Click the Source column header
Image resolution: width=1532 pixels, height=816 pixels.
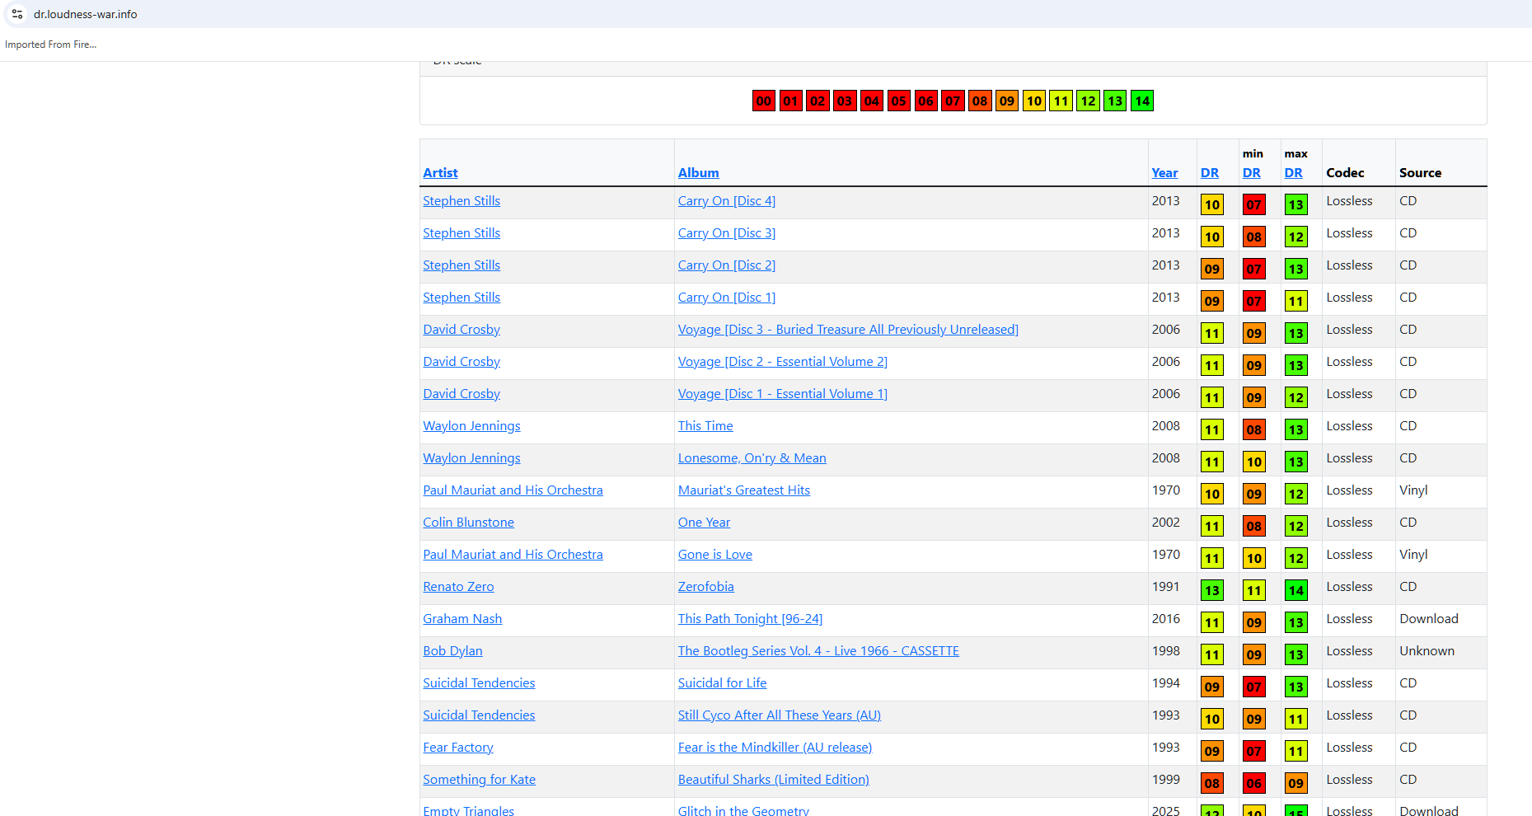click(1420, 173)
